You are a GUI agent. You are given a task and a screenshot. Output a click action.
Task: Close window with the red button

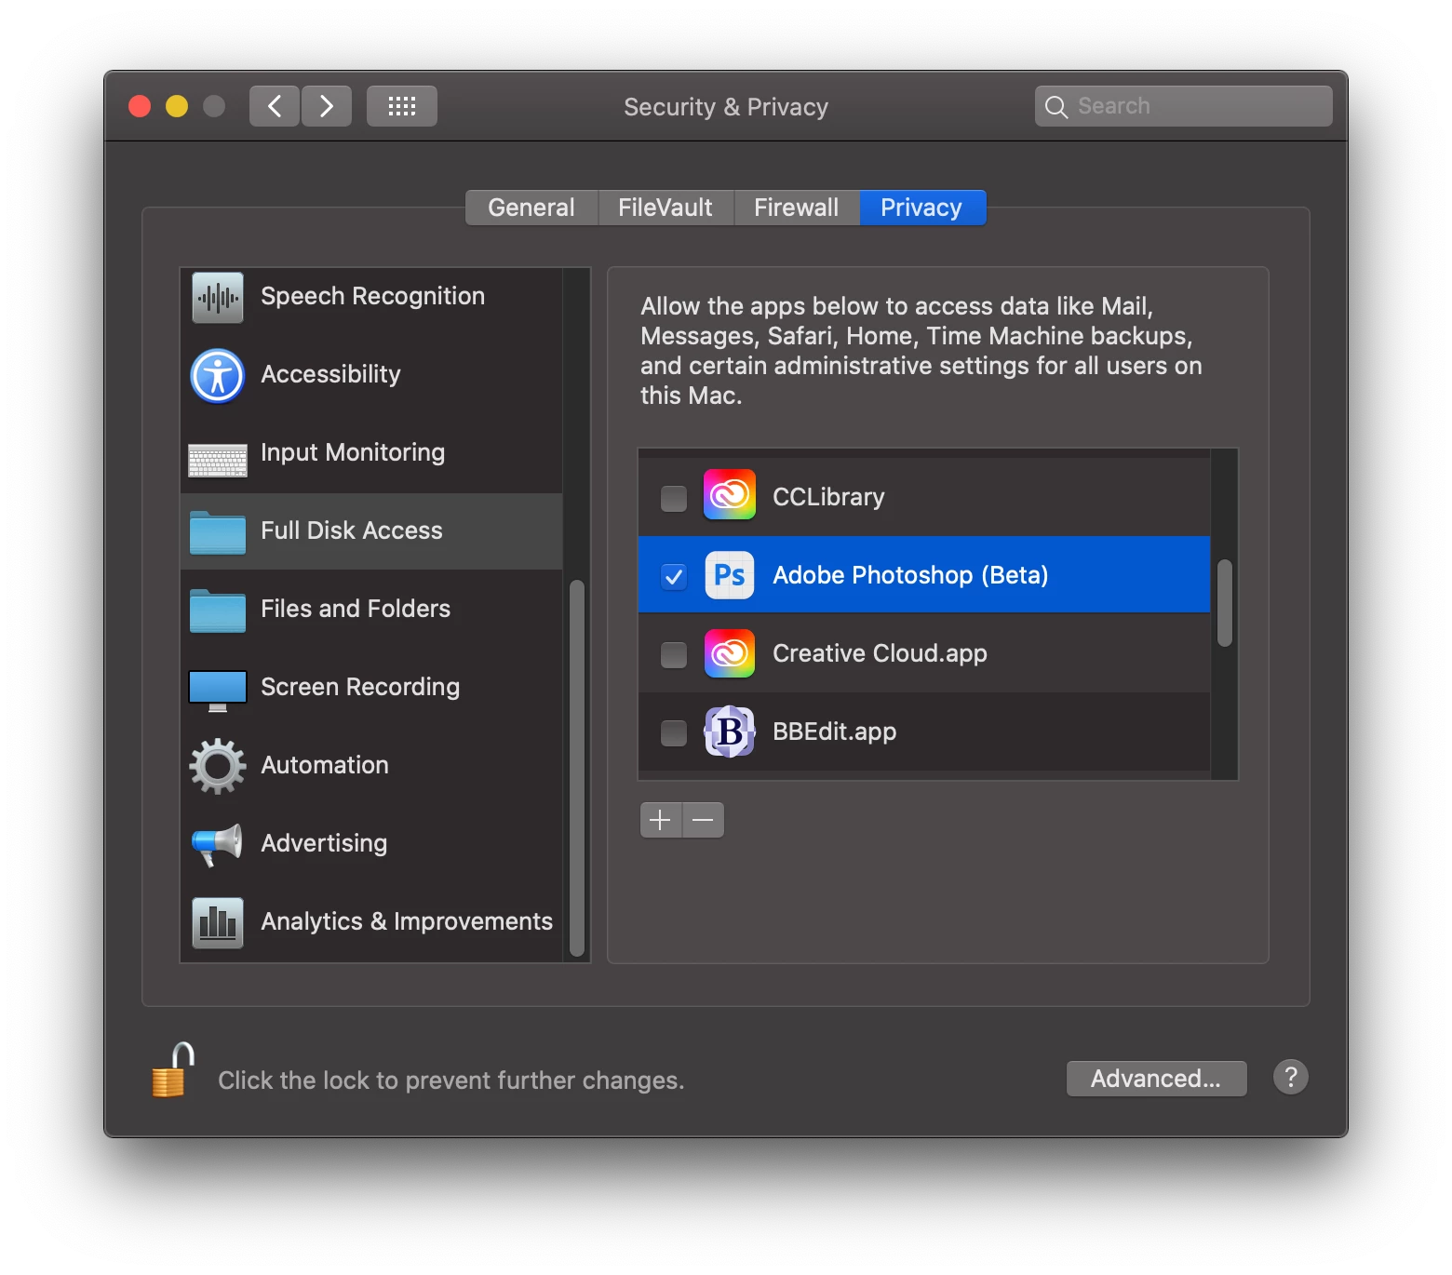click(140, 106)
